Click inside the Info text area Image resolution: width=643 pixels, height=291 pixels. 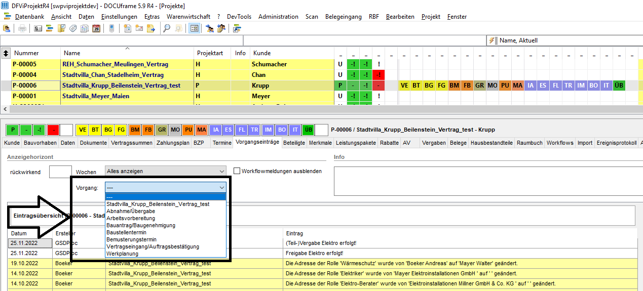[x=488, y=181]
